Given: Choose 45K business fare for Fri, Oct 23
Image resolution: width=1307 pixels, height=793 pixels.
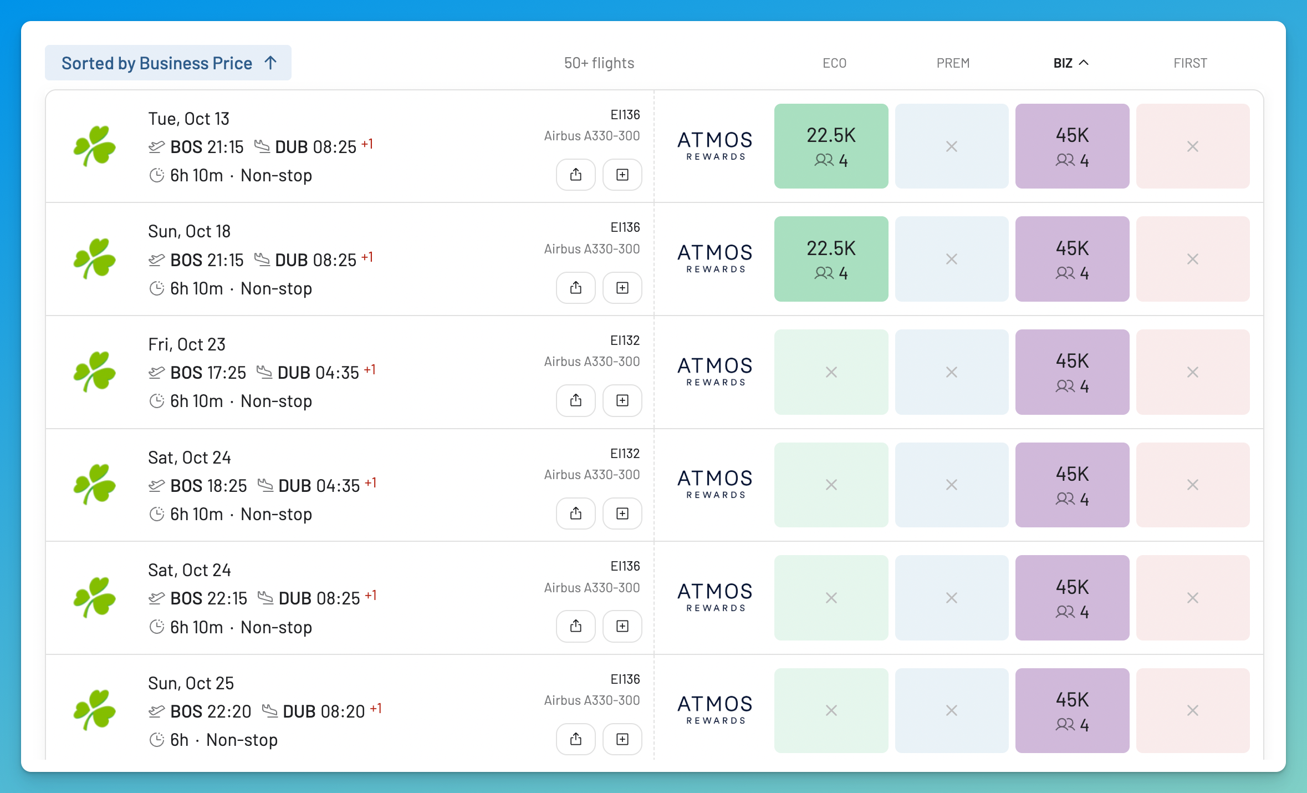Looking at the screenshot, I should click(x=1072, y=372).
